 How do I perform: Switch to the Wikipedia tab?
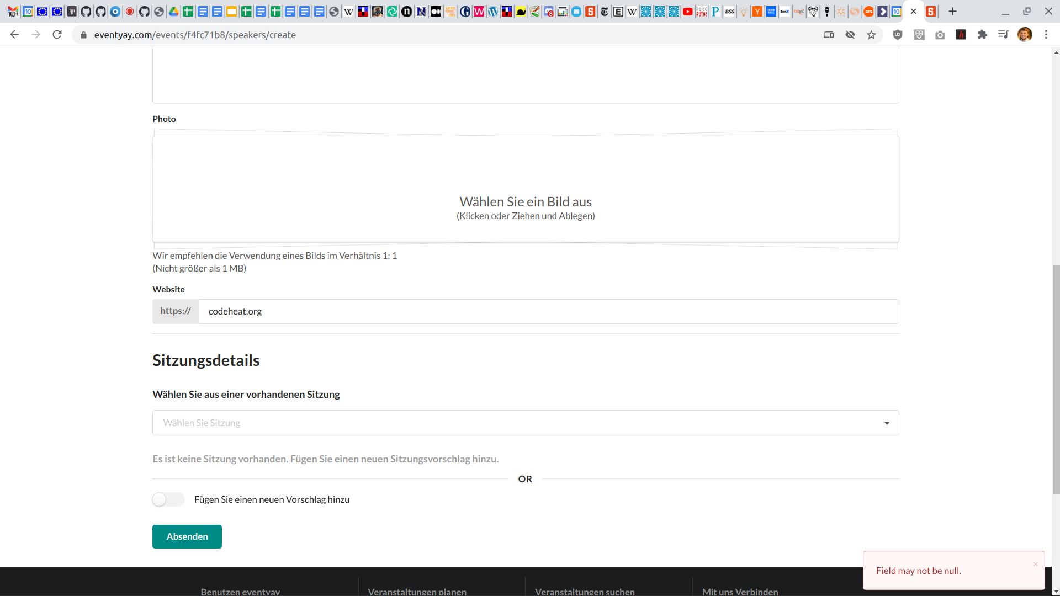coord(633,11)
